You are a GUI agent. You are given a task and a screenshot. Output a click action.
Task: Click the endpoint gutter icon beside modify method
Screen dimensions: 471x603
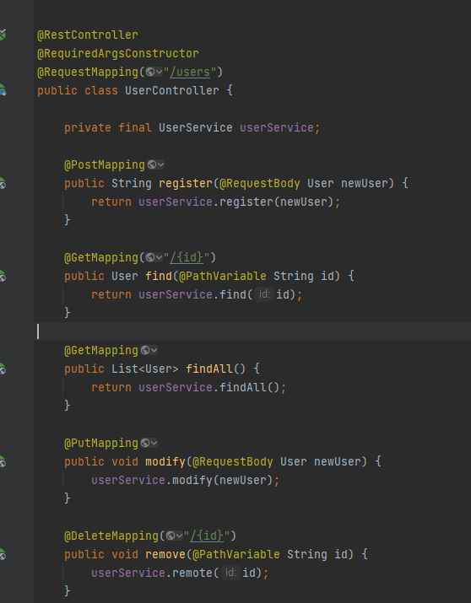pyautogui.click(x=3, y=462)
